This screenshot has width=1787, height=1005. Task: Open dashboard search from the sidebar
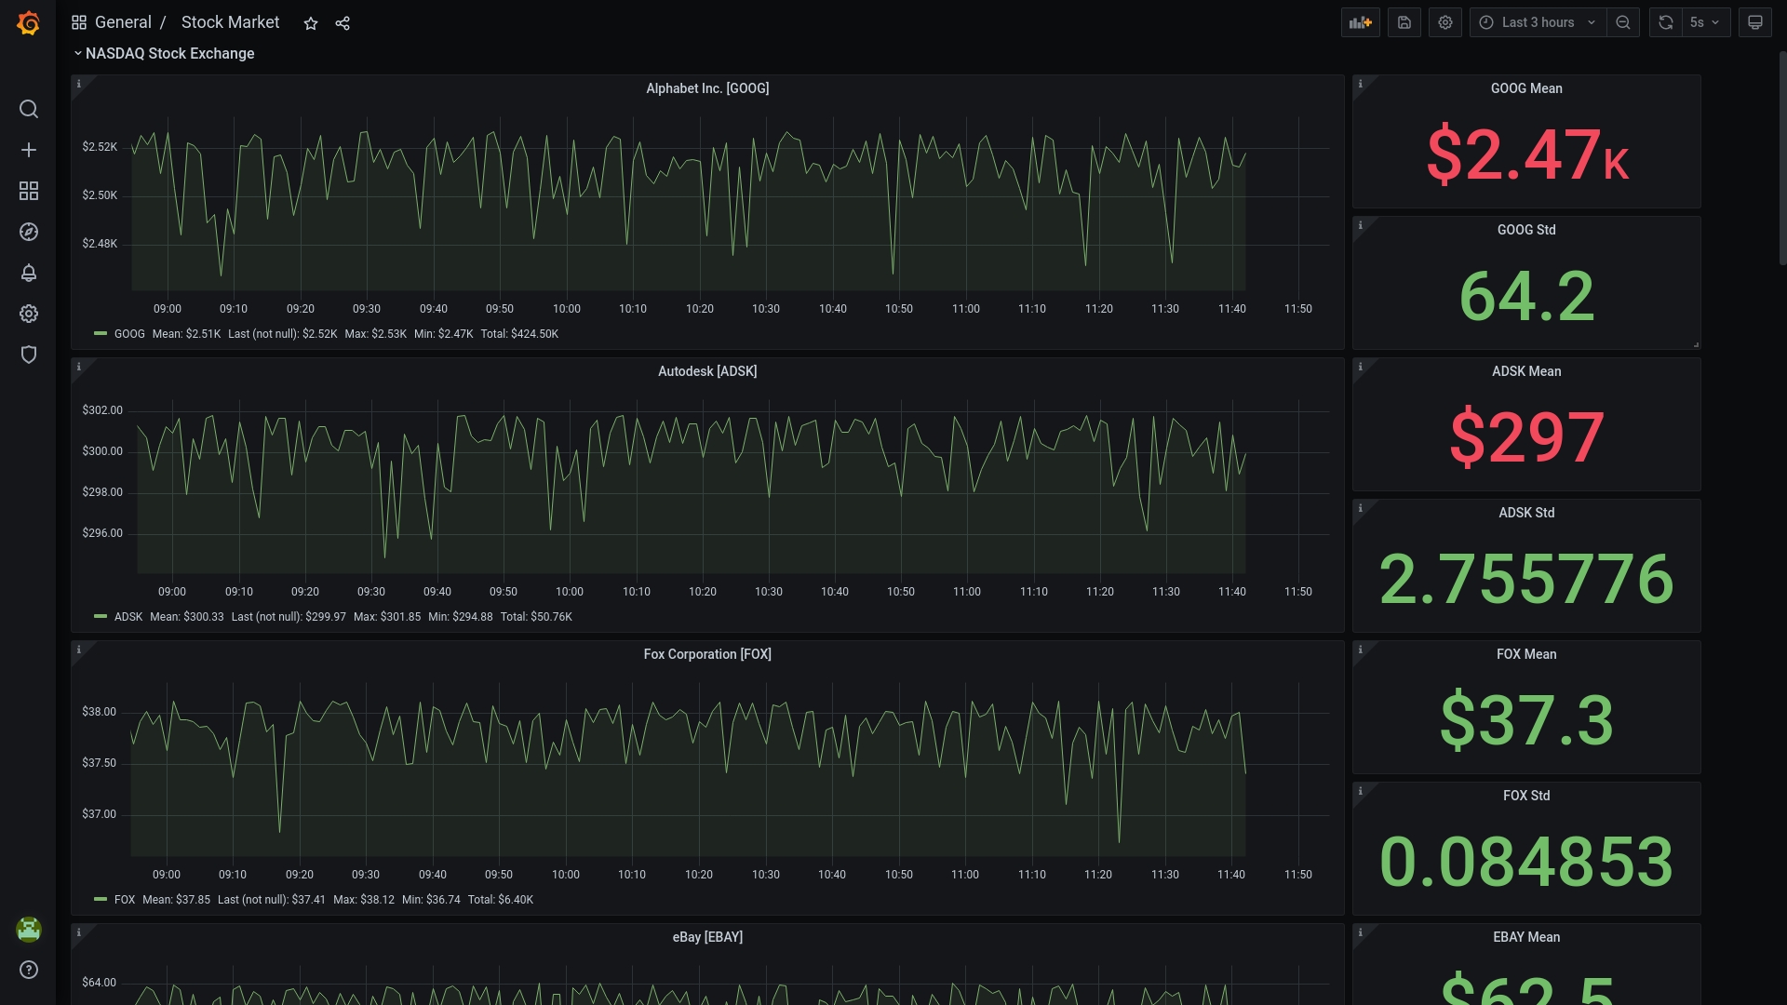click(x=29, y=109)
